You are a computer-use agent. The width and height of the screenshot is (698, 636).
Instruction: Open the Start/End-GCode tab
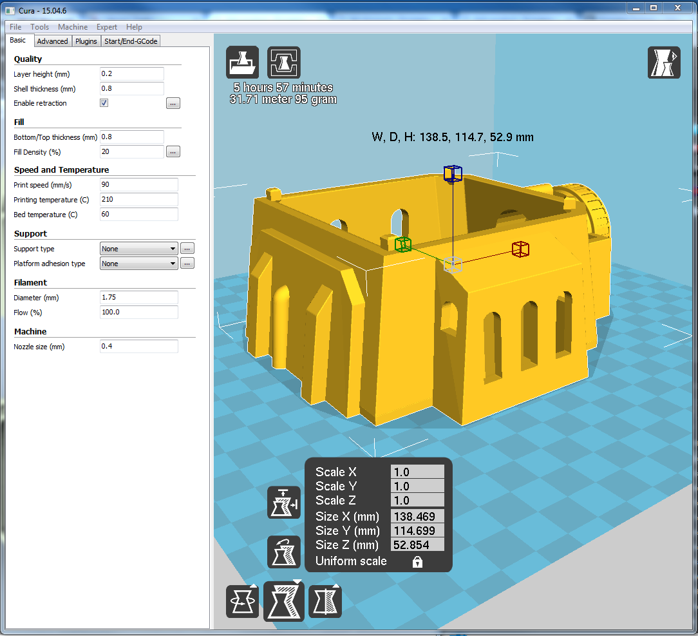[x=131, y=41]
